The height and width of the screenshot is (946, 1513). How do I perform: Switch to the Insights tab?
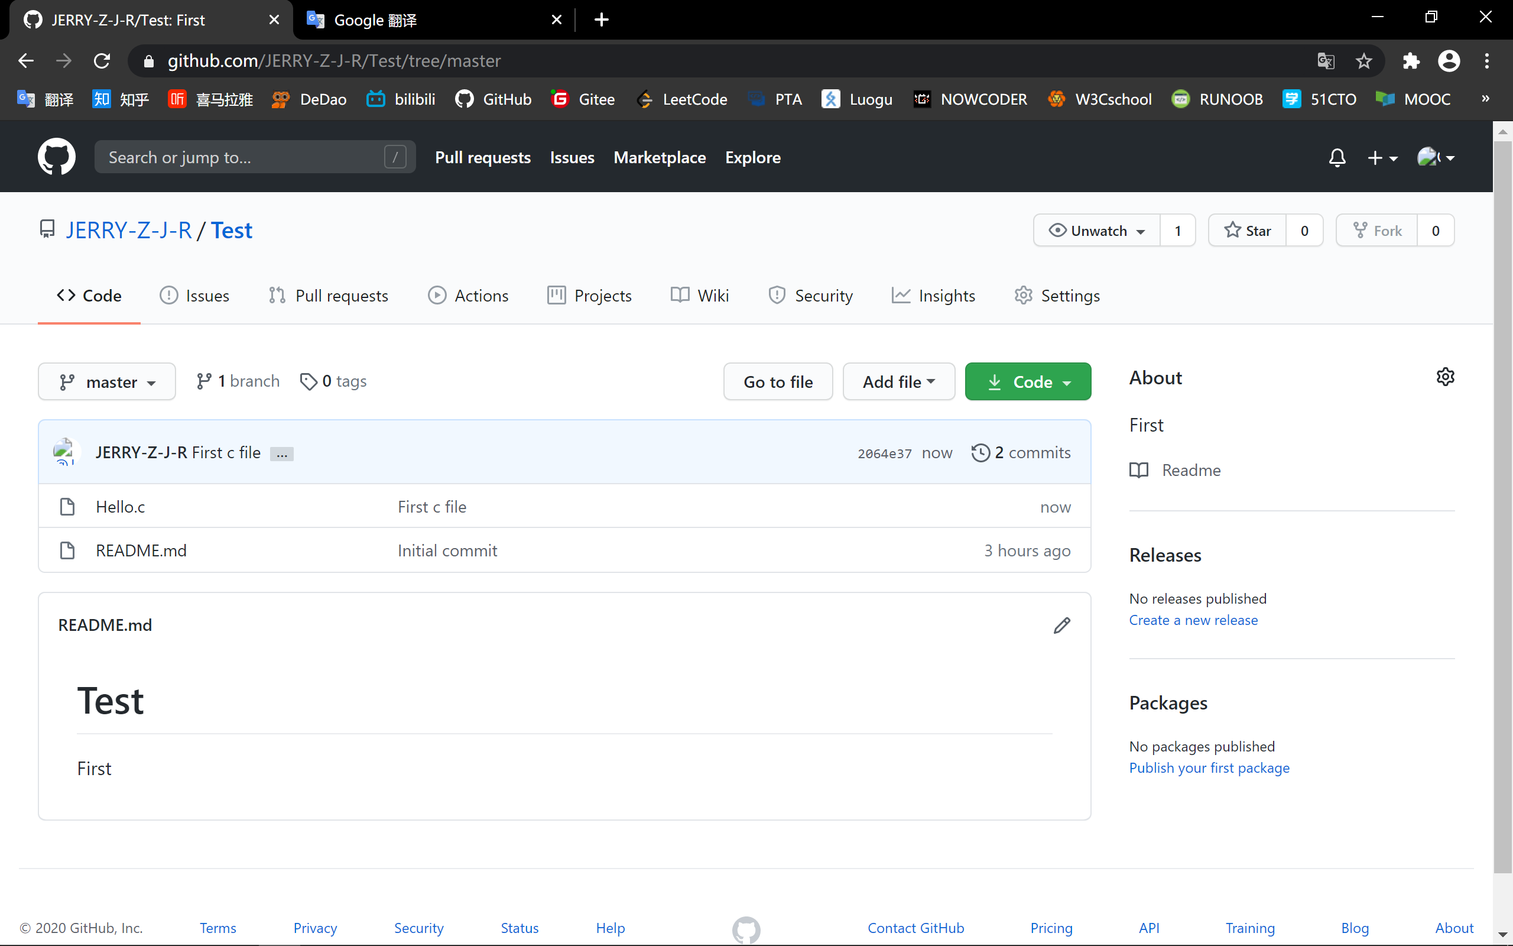click(933, 295)
